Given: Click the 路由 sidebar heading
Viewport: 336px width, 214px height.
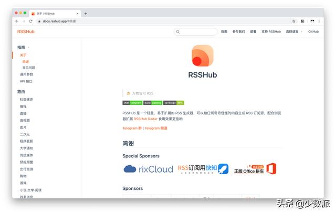Looking at the screenshot, I should tap(21, 92).
